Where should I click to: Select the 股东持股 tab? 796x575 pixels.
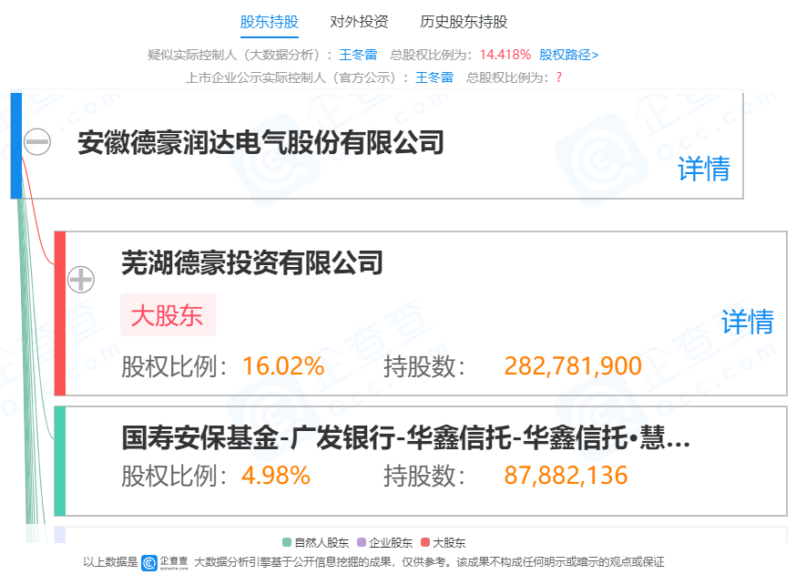click(269, 21)
